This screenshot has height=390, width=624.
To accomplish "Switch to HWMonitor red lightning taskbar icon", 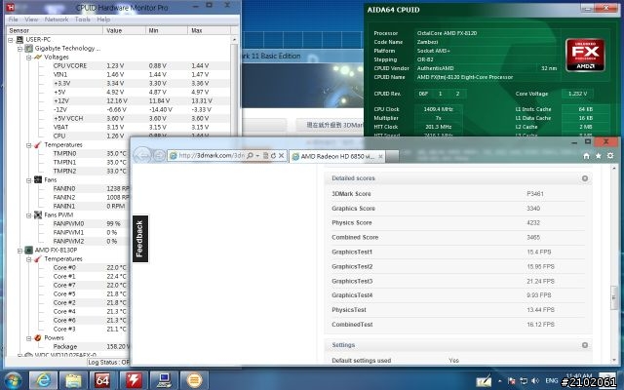I will pos(134,380).
